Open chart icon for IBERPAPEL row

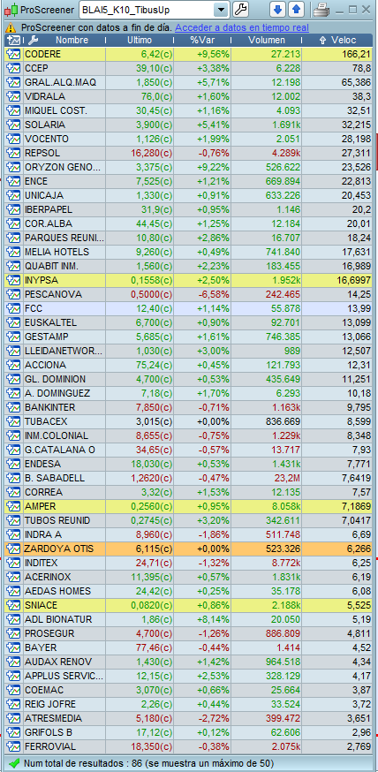13,209
